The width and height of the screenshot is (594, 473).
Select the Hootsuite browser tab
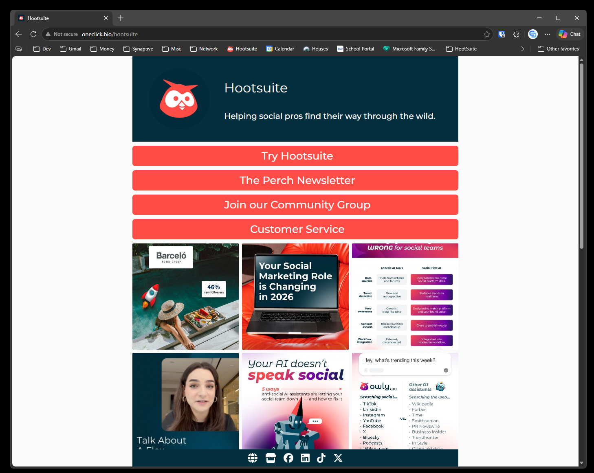tap(63, 18)
